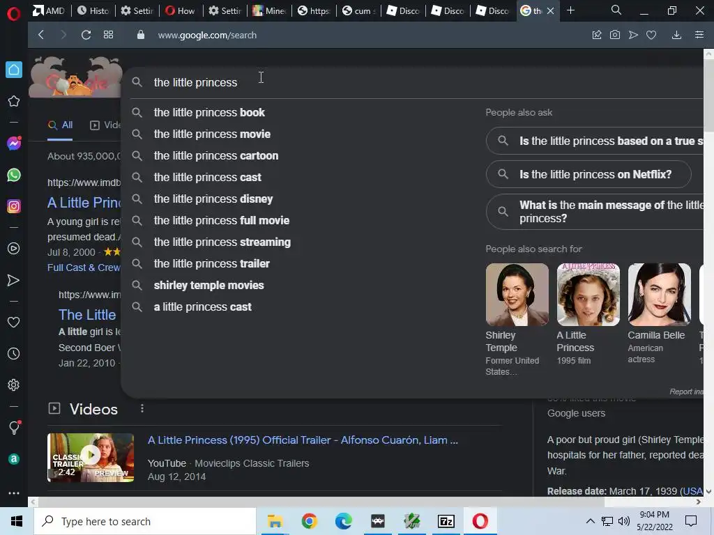This screenshot has height=535, width=714.
Task: Take a snapshot with camera icon
Action: (615, 35)
